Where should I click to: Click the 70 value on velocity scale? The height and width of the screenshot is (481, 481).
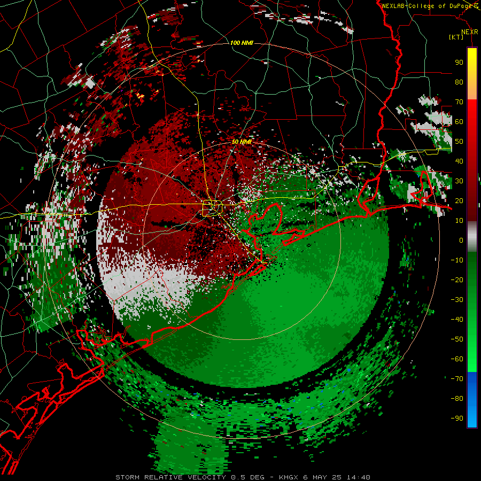click(x=459, y=102)
